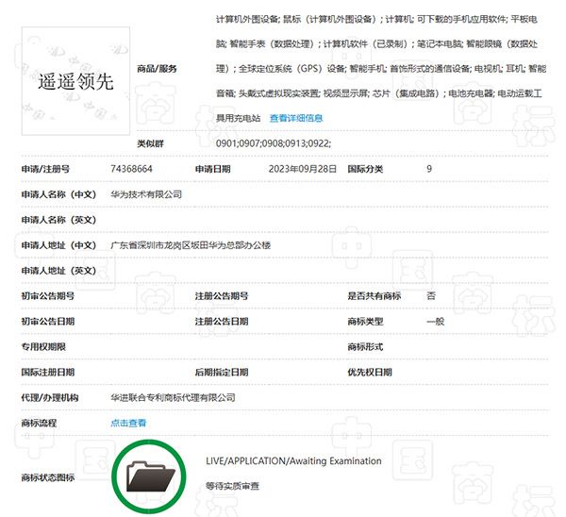Image resolution: width=566 pixels, height=517 pixels.
Task: Open the 查看详细信息 link
Action: click(296, 118)
